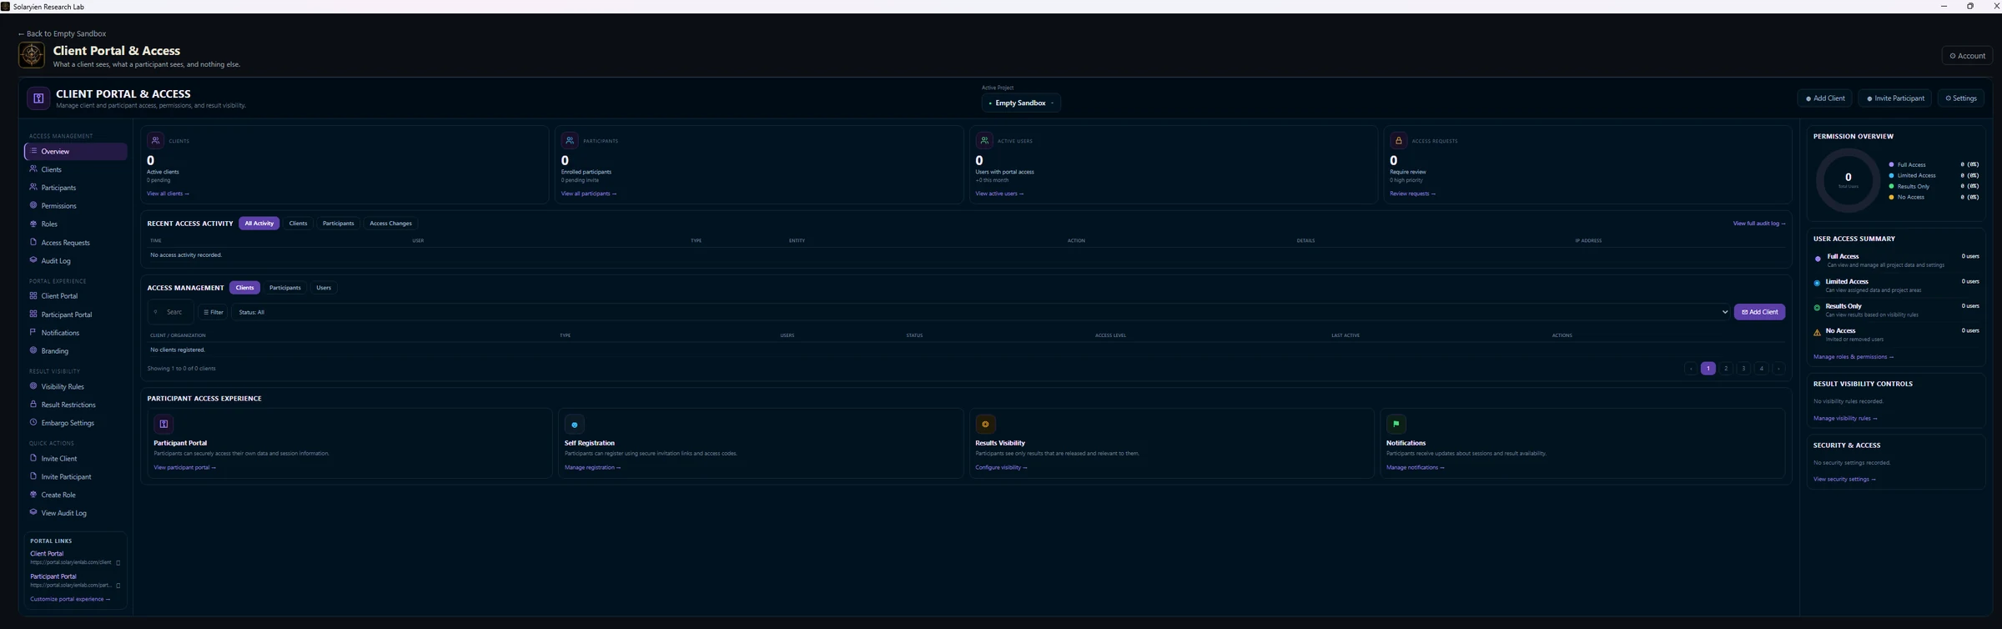Open Settings button in header
This screenshot has height=629, width=2002.
click(x=1961, y=98)
